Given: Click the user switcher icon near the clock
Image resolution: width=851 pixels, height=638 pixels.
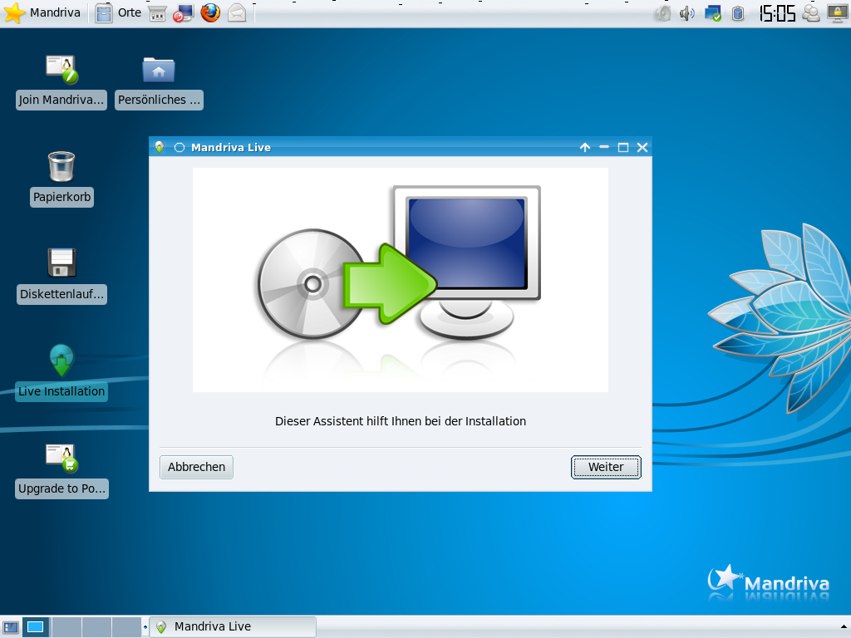Looking at the screenshot, I should point(811,13).
